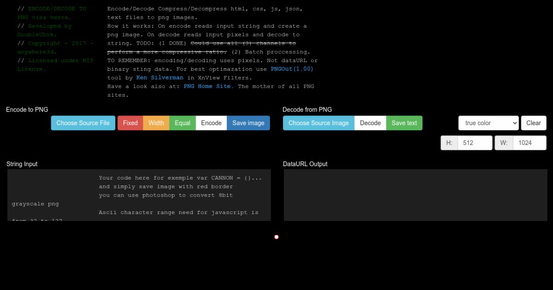Click the small red circle marker
Viewport: 553px width, 290px height.
tap(276, 237)
